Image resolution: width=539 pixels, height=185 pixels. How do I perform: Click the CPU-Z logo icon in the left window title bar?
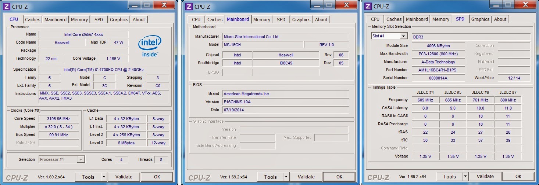(x=7, y=6)
